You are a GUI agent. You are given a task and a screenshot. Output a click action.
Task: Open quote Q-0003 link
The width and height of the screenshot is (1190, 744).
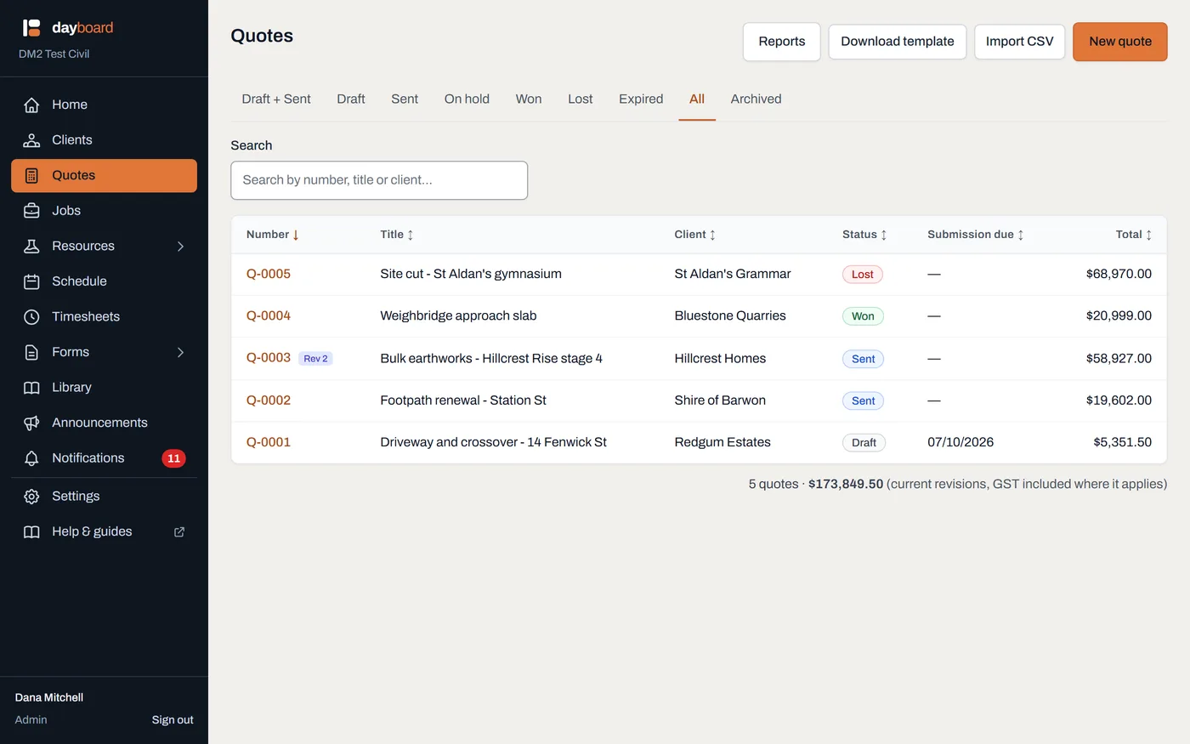click(x=269, y=358)
